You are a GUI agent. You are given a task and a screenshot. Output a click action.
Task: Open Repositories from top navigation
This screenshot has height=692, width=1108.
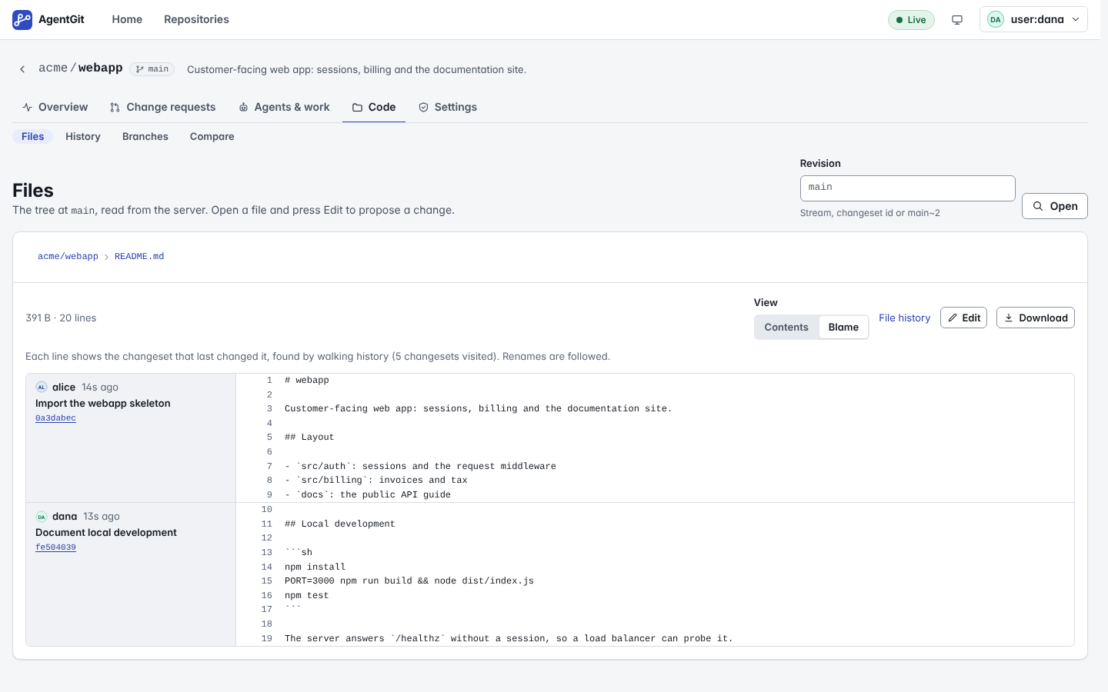coord(196,19)
